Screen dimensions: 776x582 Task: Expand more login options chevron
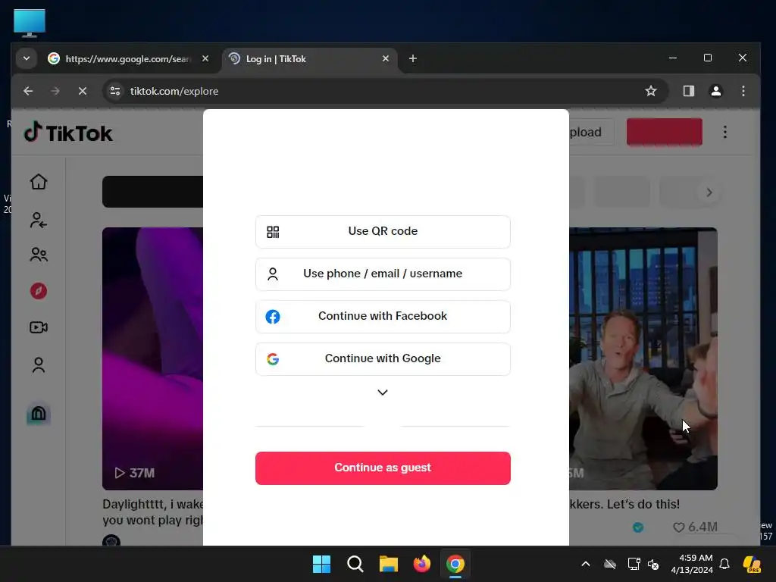[x=383, y=393]
